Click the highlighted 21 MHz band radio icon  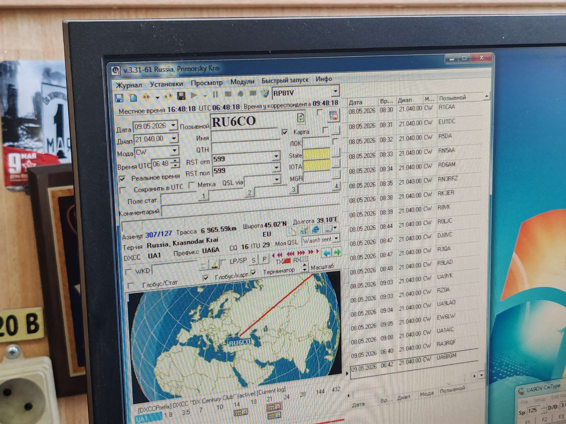(x=274, y=406)
